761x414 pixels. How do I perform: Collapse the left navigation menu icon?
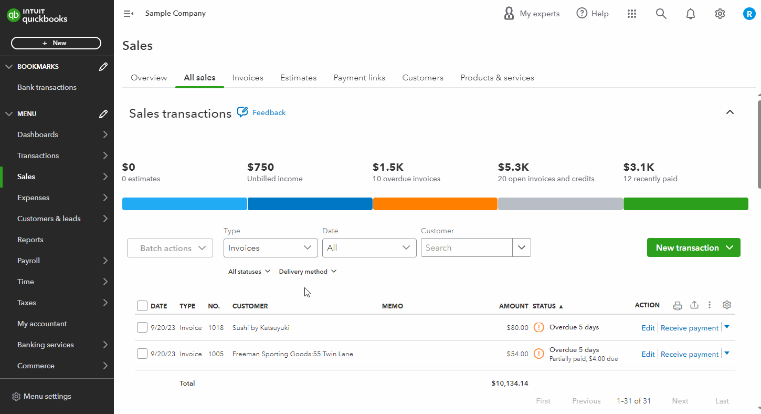point(129,14)
